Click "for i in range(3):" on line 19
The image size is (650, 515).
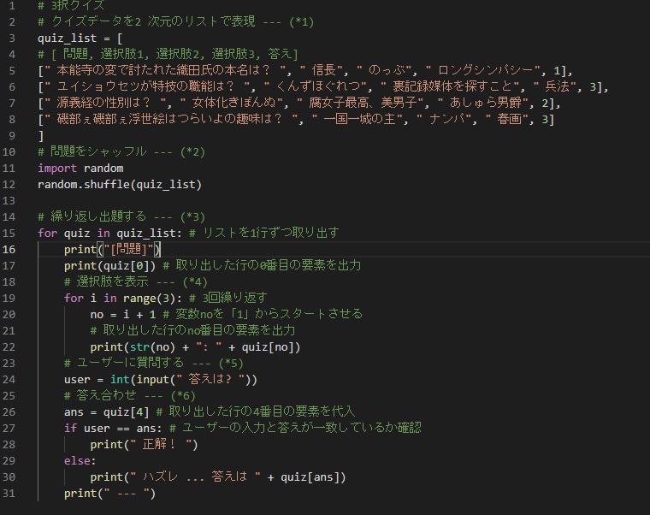[x=122, y=298]
